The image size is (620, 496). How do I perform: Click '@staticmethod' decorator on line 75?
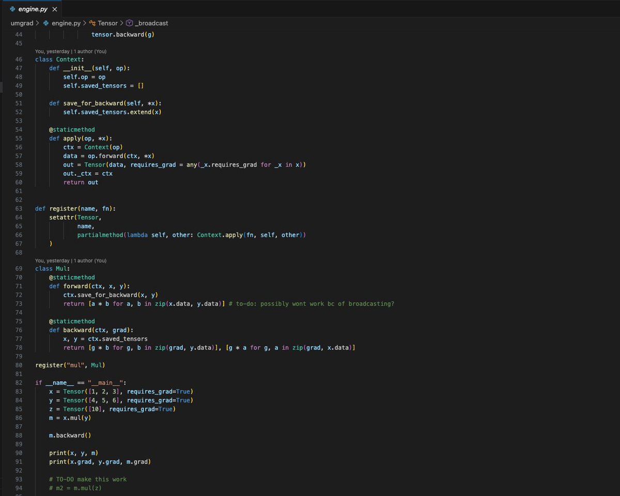coord(72,321)
